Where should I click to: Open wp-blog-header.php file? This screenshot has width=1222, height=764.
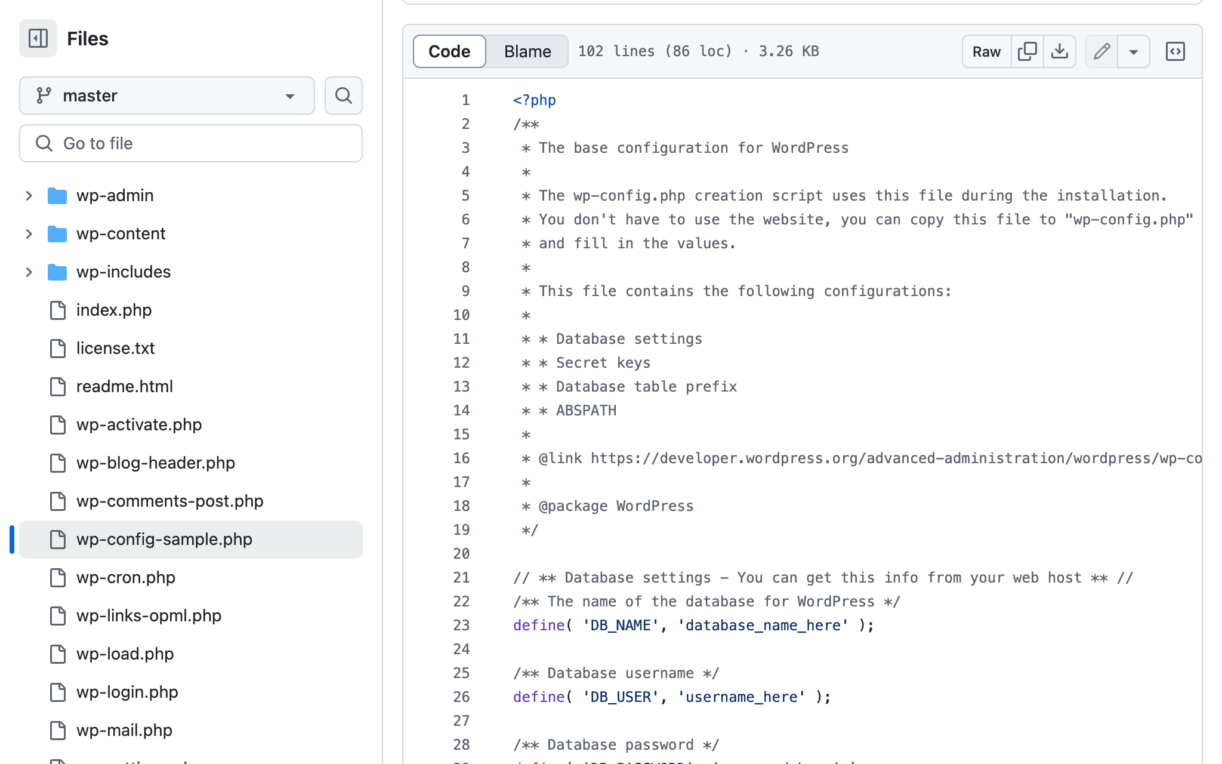click(156, 463)
